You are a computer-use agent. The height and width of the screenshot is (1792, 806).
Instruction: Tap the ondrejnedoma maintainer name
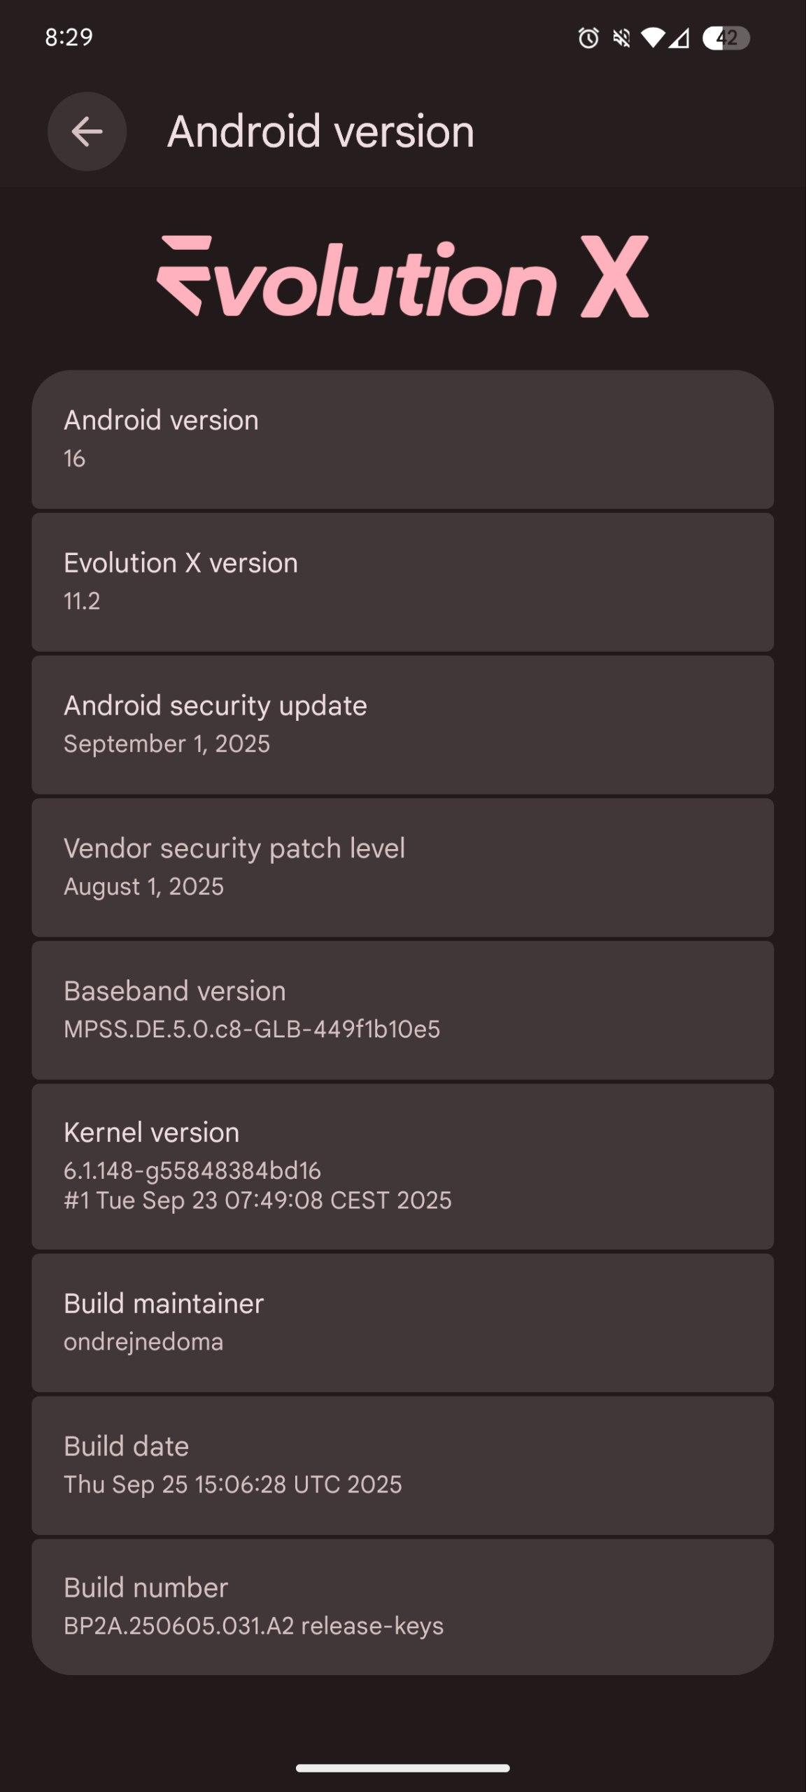tap(143, 1342)
